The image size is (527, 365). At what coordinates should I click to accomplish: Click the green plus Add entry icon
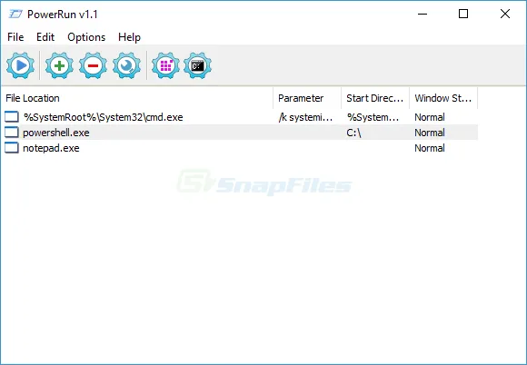point(59,65)
